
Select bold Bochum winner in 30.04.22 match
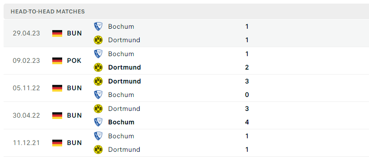click(x=121, y=122)
